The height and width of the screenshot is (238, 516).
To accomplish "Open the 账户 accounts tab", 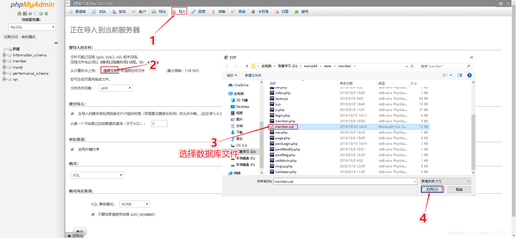I will (139, 12).
